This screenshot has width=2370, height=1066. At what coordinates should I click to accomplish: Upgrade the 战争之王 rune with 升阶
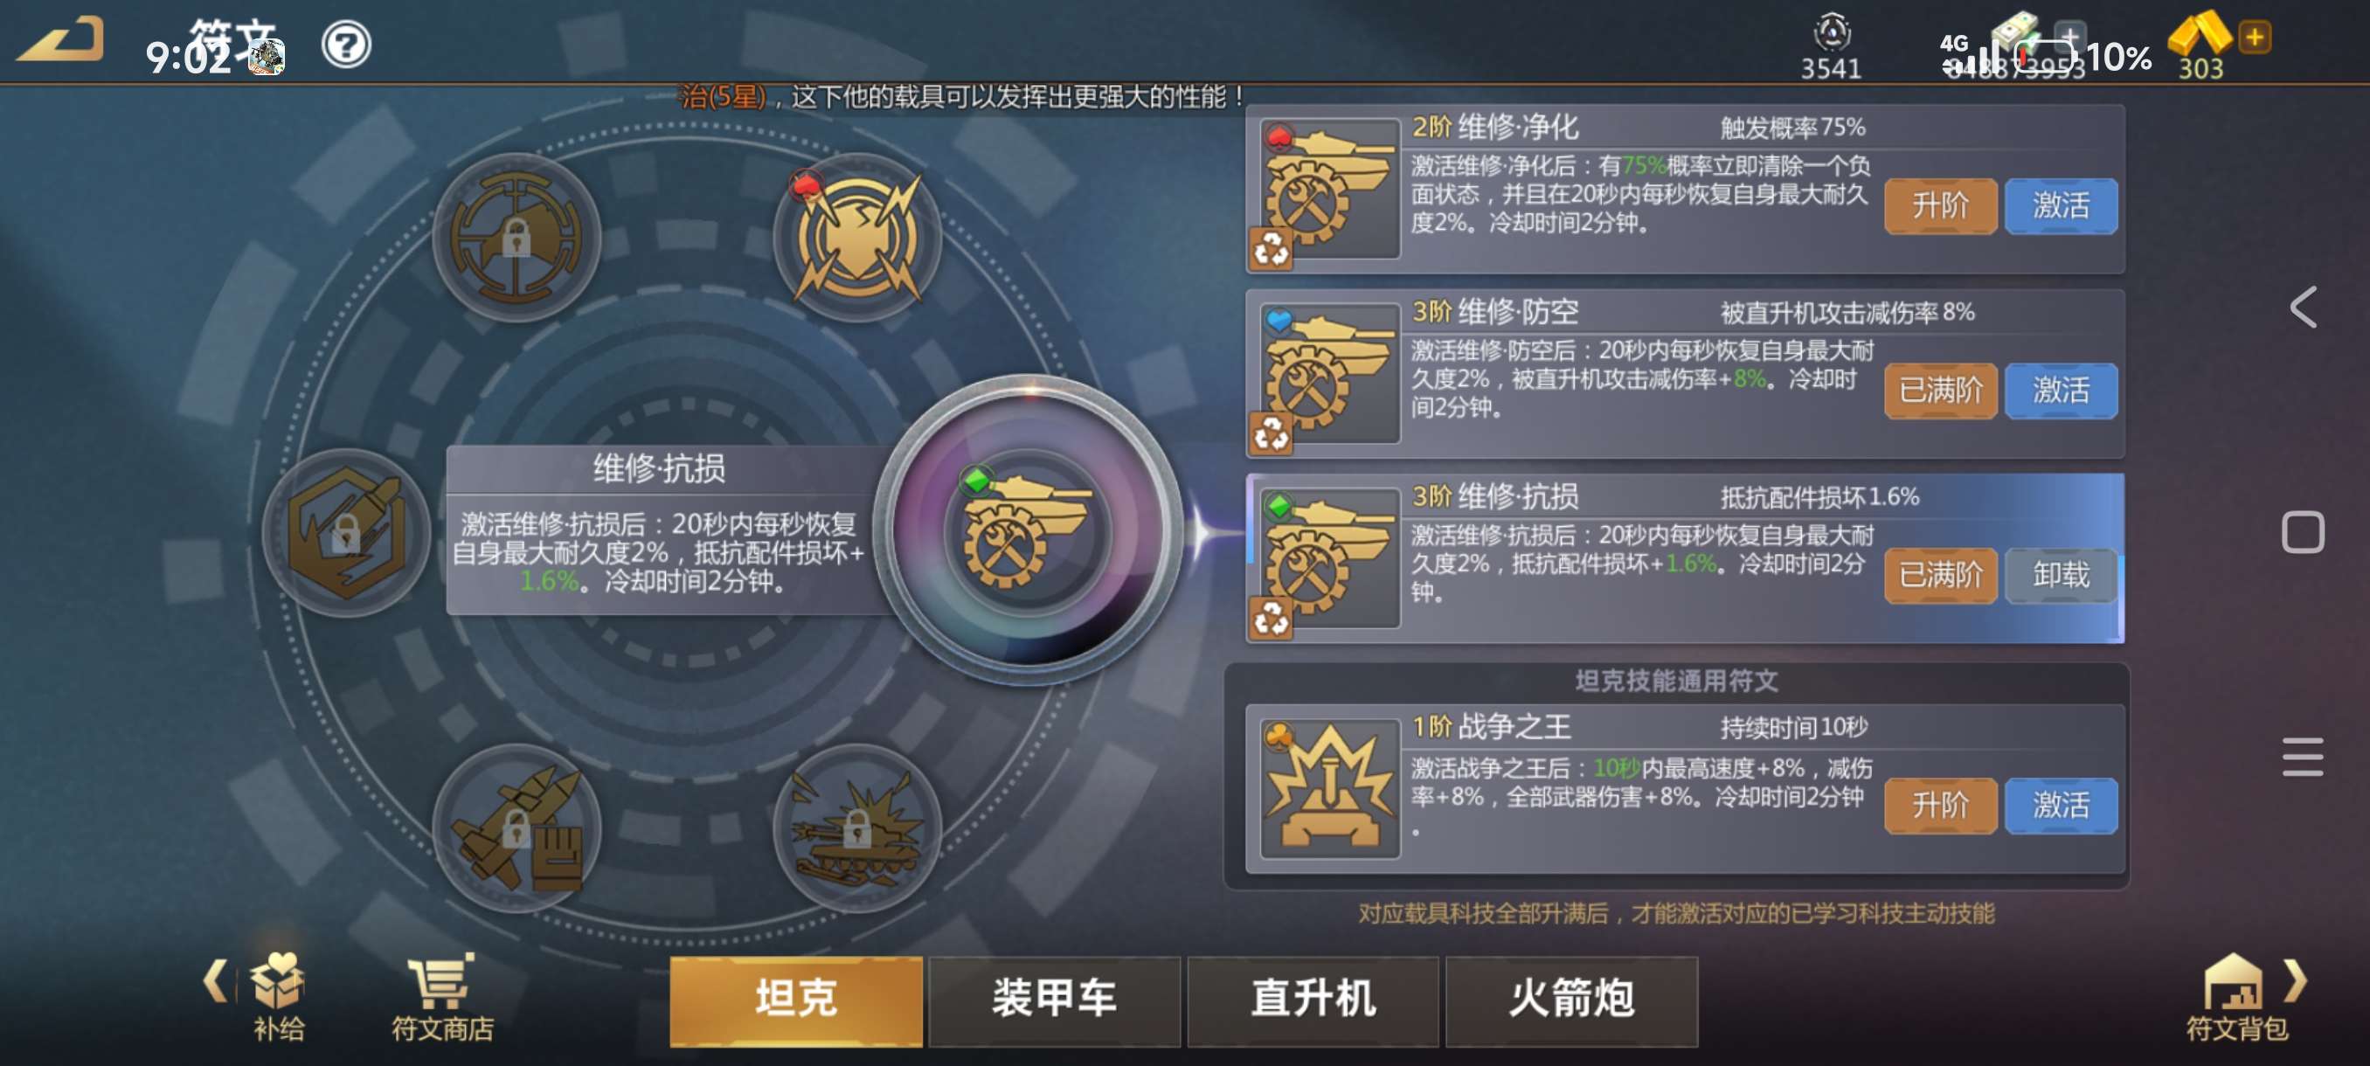point(1940,806)
